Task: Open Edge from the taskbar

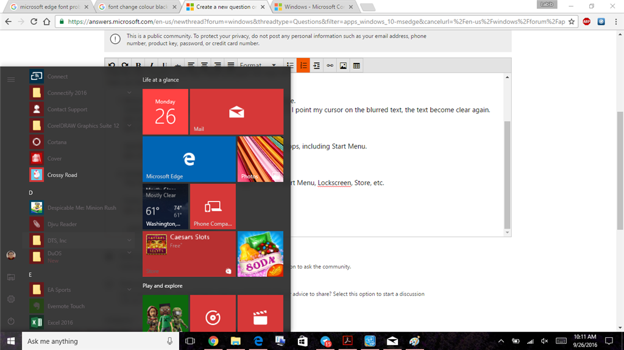Action: tap(258, 341)
